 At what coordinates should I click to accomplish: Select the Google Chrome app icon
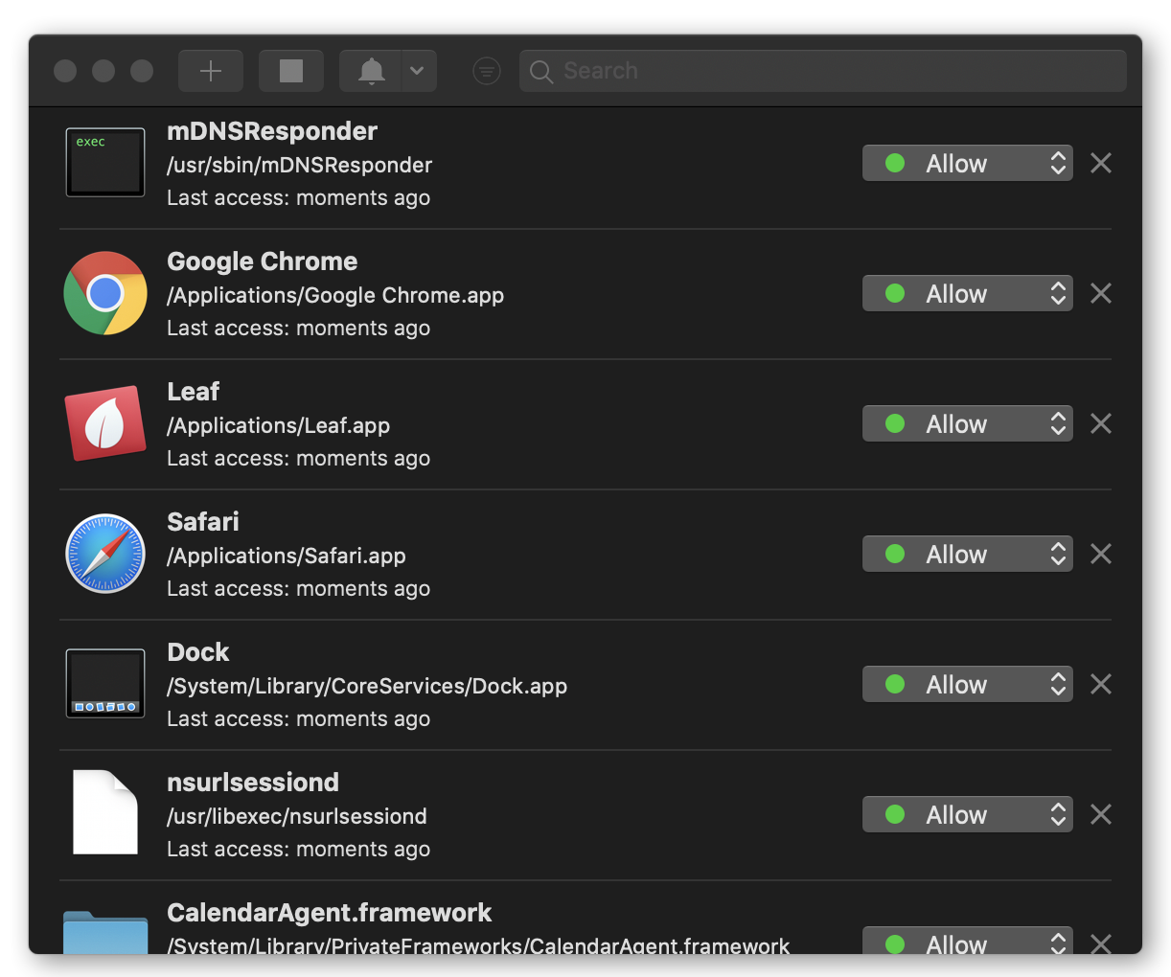click(x=105, y=293)
